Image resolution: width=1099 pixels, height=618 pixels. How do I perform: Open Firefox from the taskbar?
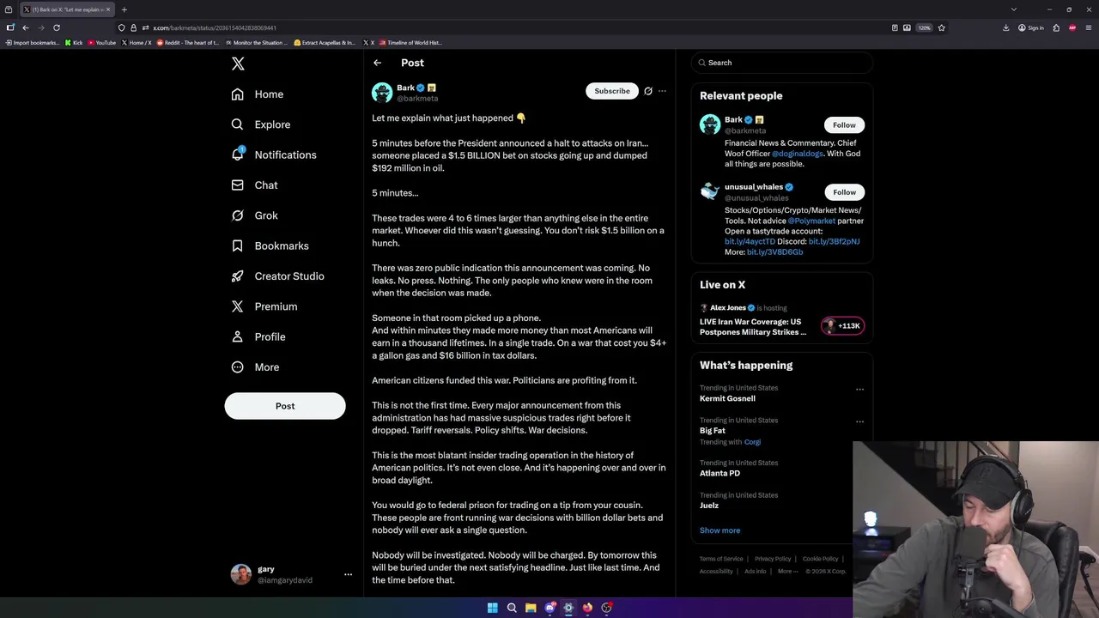[x=587, y=608]
